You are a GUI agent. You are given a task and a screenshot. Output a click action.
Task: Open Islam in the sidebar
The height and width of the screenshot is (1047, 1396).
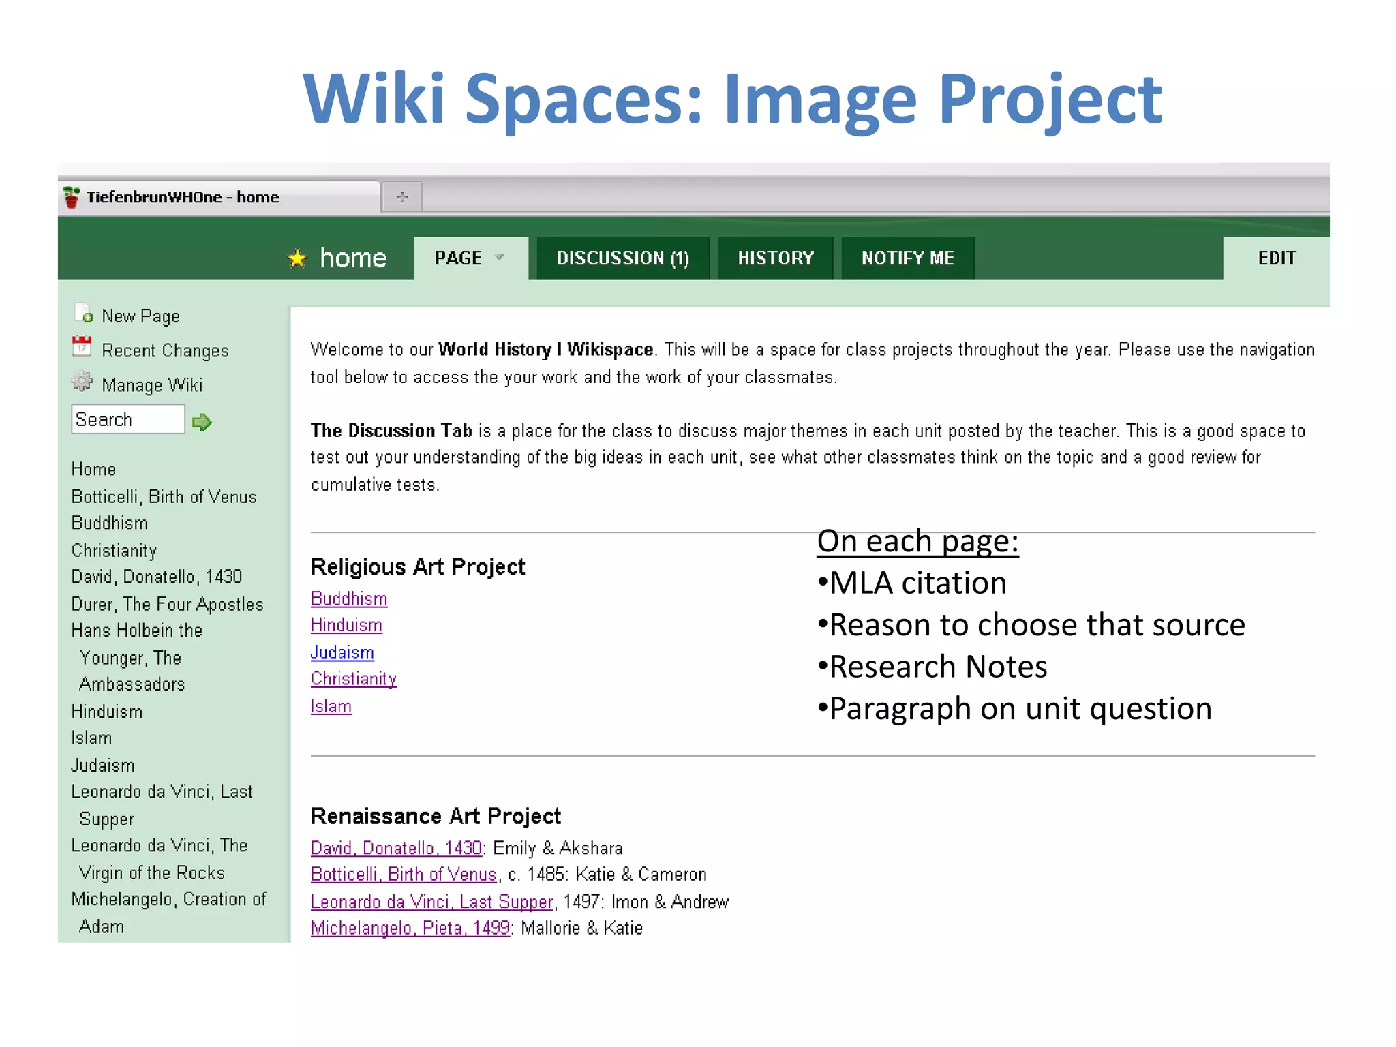click(91, 738)
